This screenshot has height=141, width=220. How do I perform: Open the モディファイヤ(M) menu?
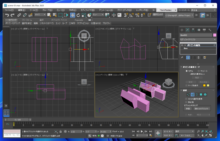pyautogui.click(x=87, y=10)
